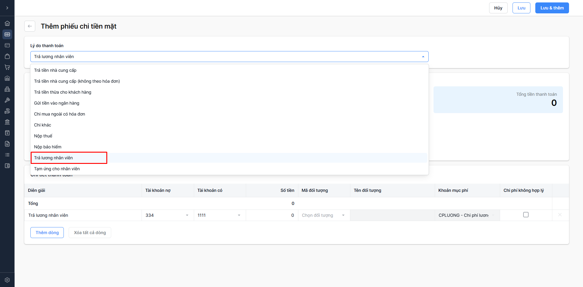This screenshot has width=583, height=287.
Task: Toggle the Chi phí không hợp lý checkbox
Action: (x=526, y=215)
